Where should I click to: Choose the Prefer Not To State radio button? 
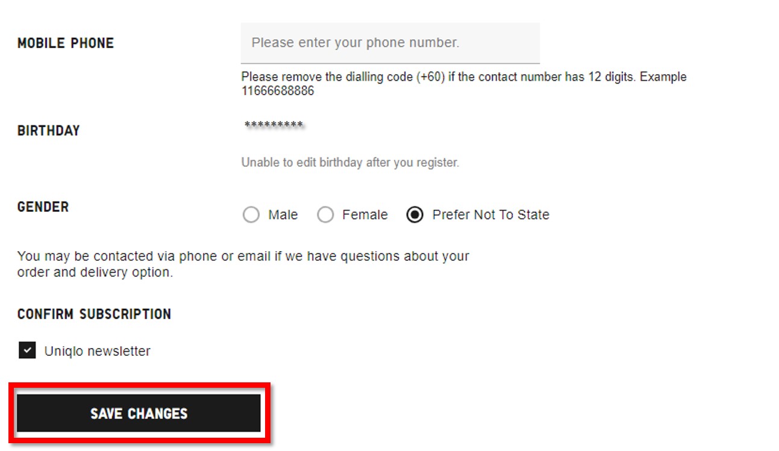(x=415, y=215)
